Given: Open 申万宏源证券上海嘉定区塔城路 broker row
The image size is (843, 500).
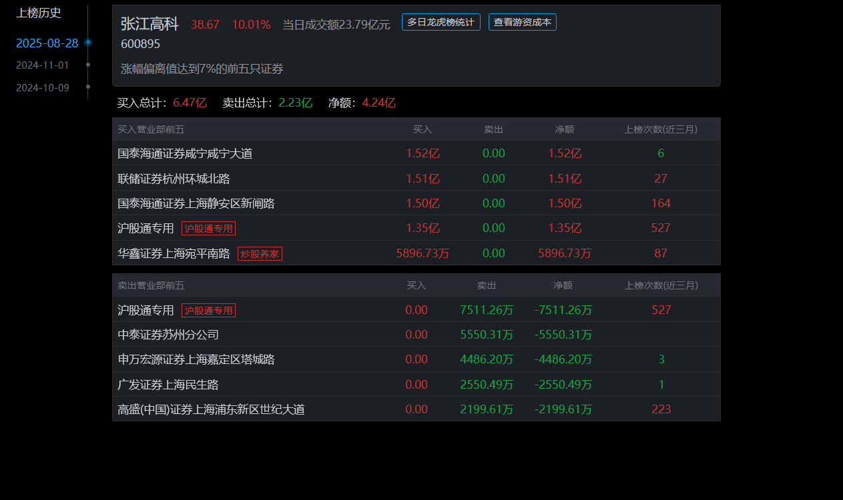Looking at the screenshot, I should [416, 359].
